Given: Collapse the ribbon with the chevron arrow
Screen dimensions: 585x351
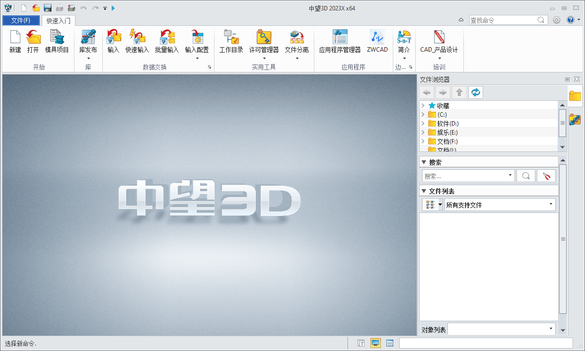Looking at the screenshot, I should [x=460, y=20].
